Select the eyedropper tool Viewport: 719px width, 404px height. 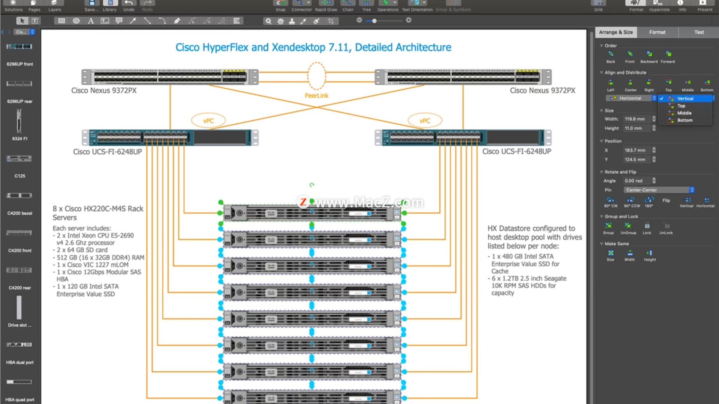coord(303,21)
